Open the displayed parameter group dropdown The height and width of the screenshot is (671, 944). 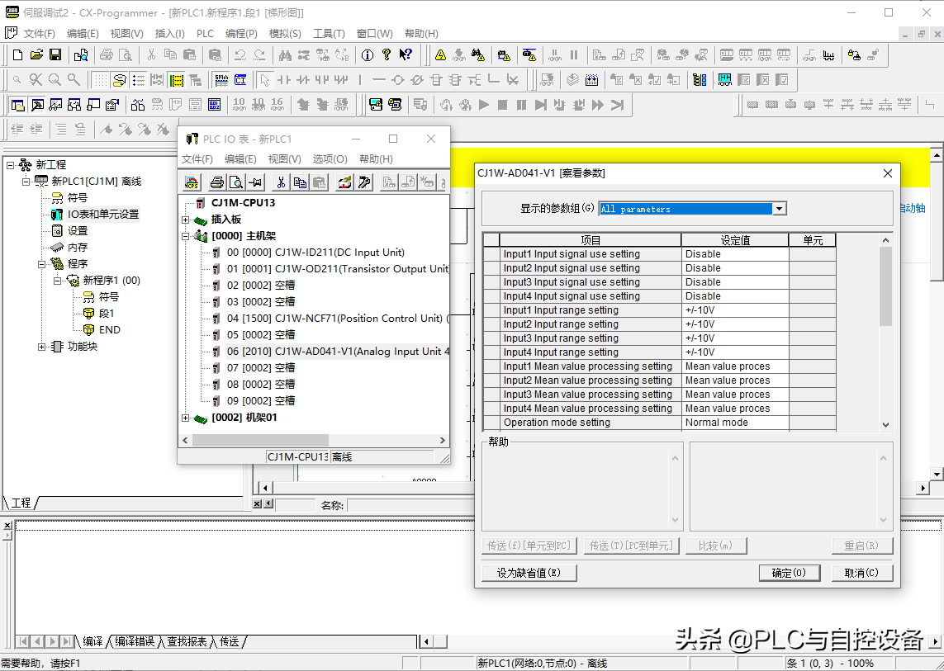tap(778, 209)
